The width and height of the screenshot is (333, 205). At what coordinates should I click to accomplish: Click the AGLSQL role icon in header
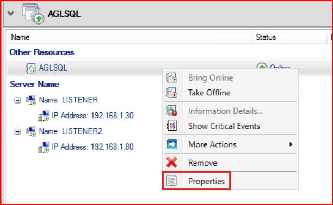[33, 14]
